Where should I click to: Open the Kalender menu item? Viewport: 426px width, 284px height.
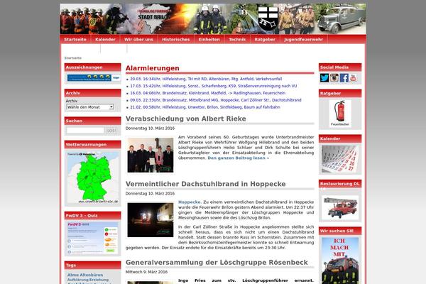[105, 40]
